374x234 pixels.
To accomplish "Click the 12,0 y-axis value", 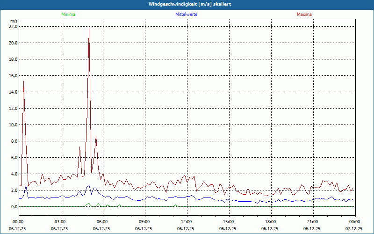I will point(14,109).
